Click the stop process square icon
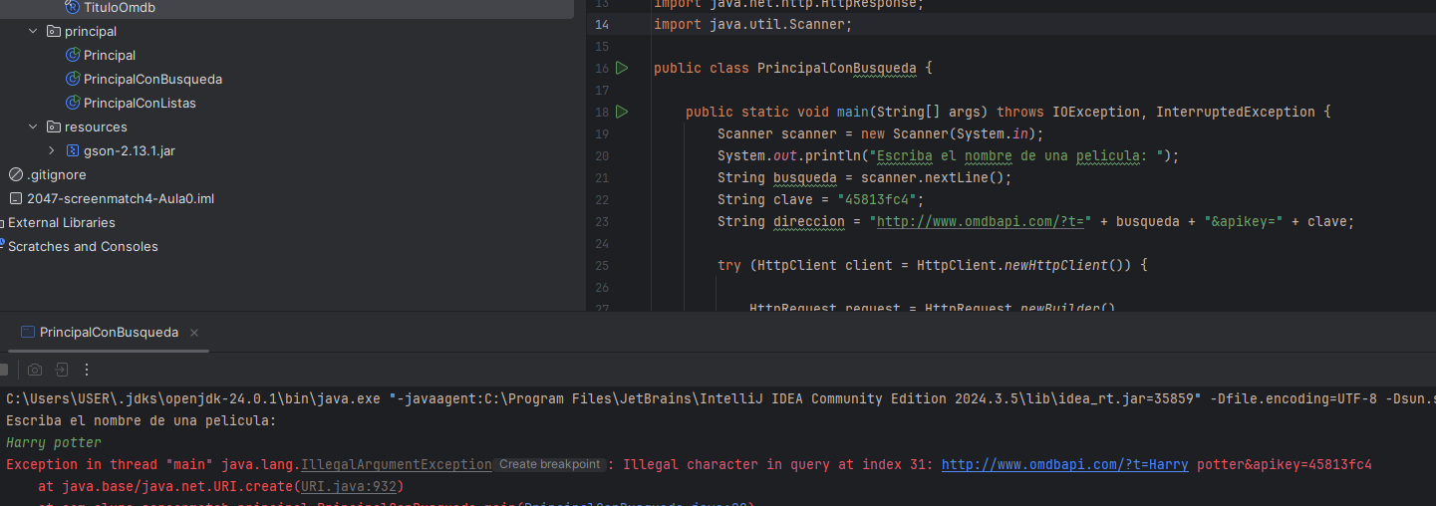 click(x=3, y=370)
